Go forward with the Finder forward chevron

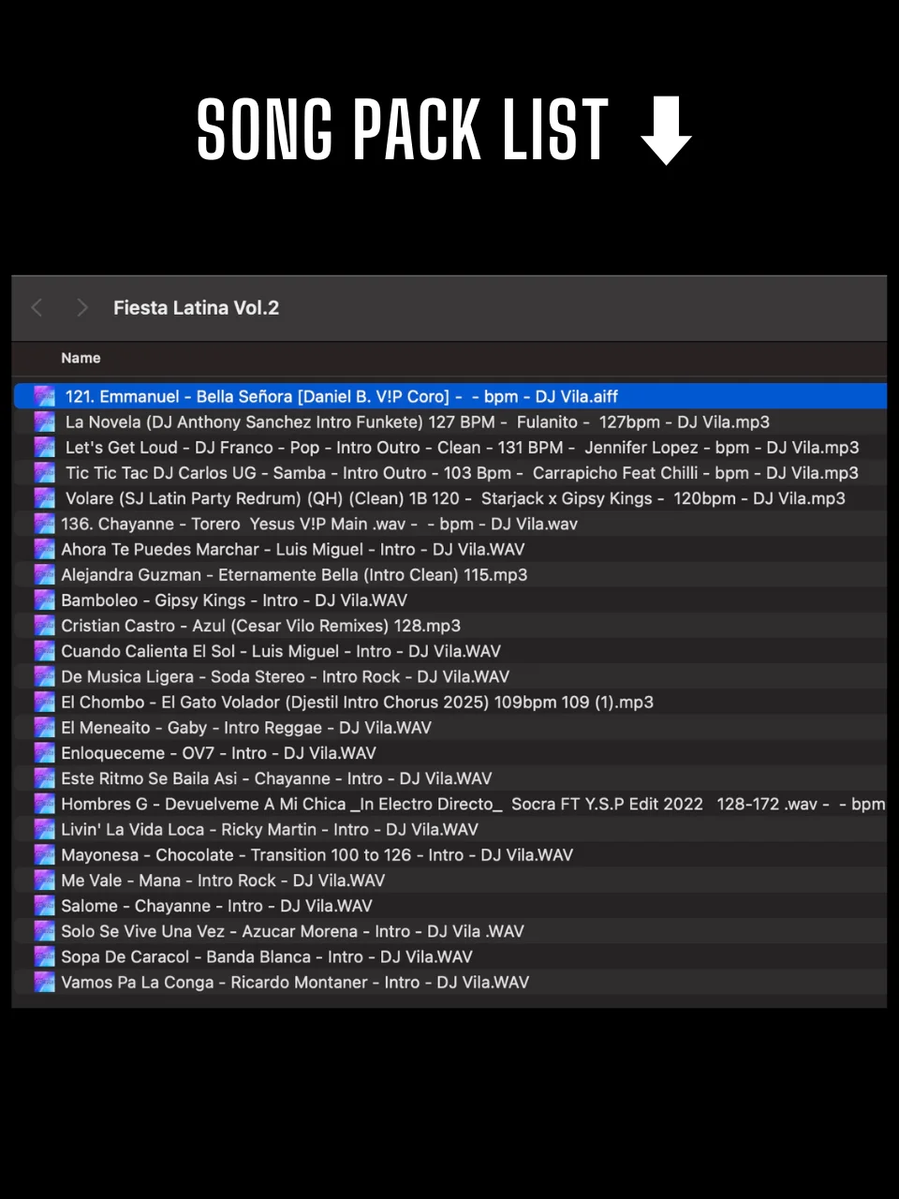coord(82,307)
